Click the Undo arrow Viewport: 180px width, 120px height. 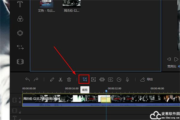(x=28, y=79)
